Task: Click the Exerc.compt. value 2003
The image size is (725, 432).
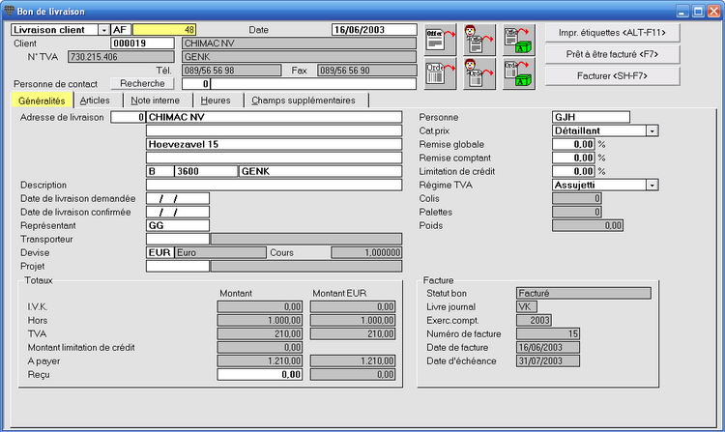Action: [534, 320]
